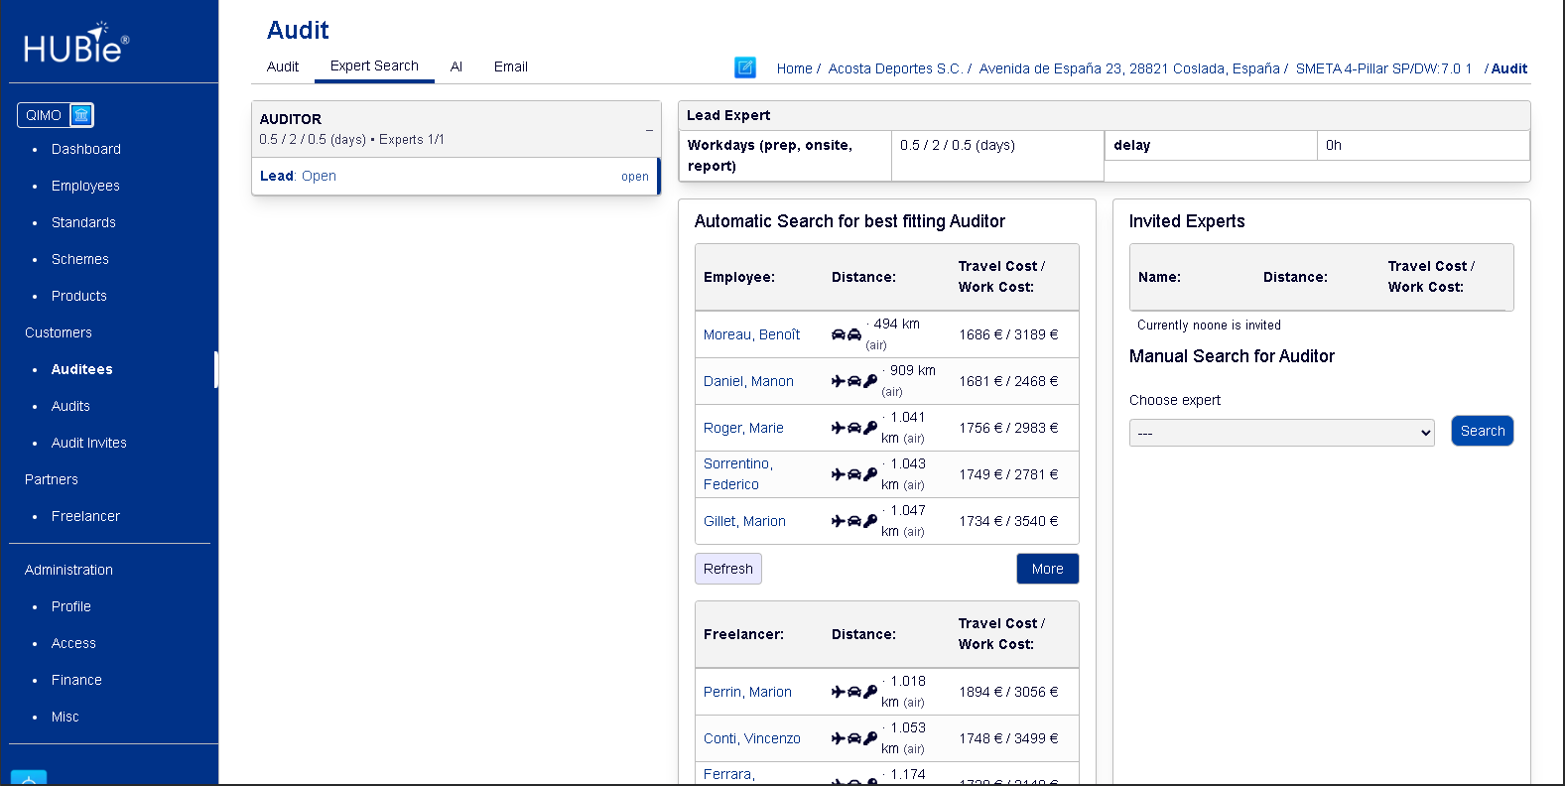This screenshot has height=786, width=1565.
Task: Click Acosta Deportes S.C. breadcrumb link
Action: click(894, 68)
